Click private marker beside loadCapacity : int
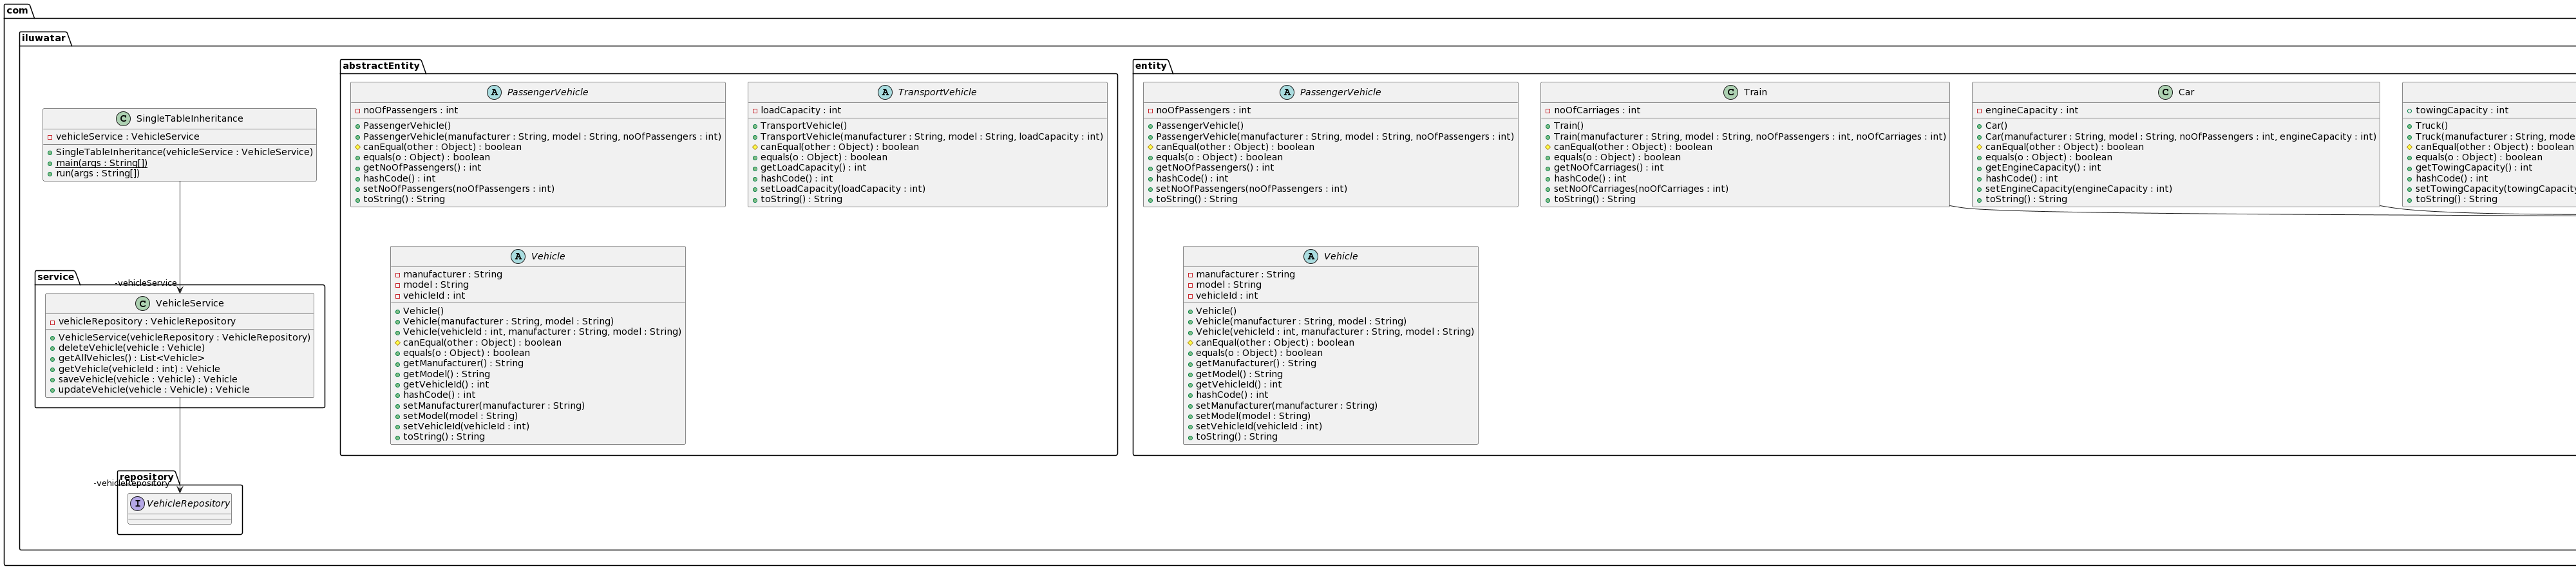 (x=755, y=111)
